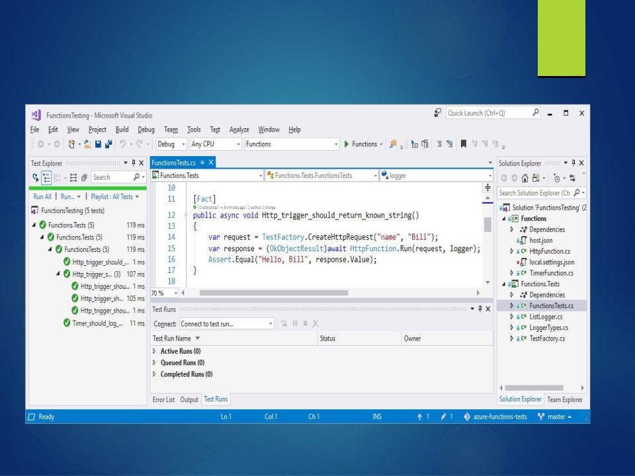
Task: Open the Connect to test run dropdown
Action: click(x=227, y=324)
